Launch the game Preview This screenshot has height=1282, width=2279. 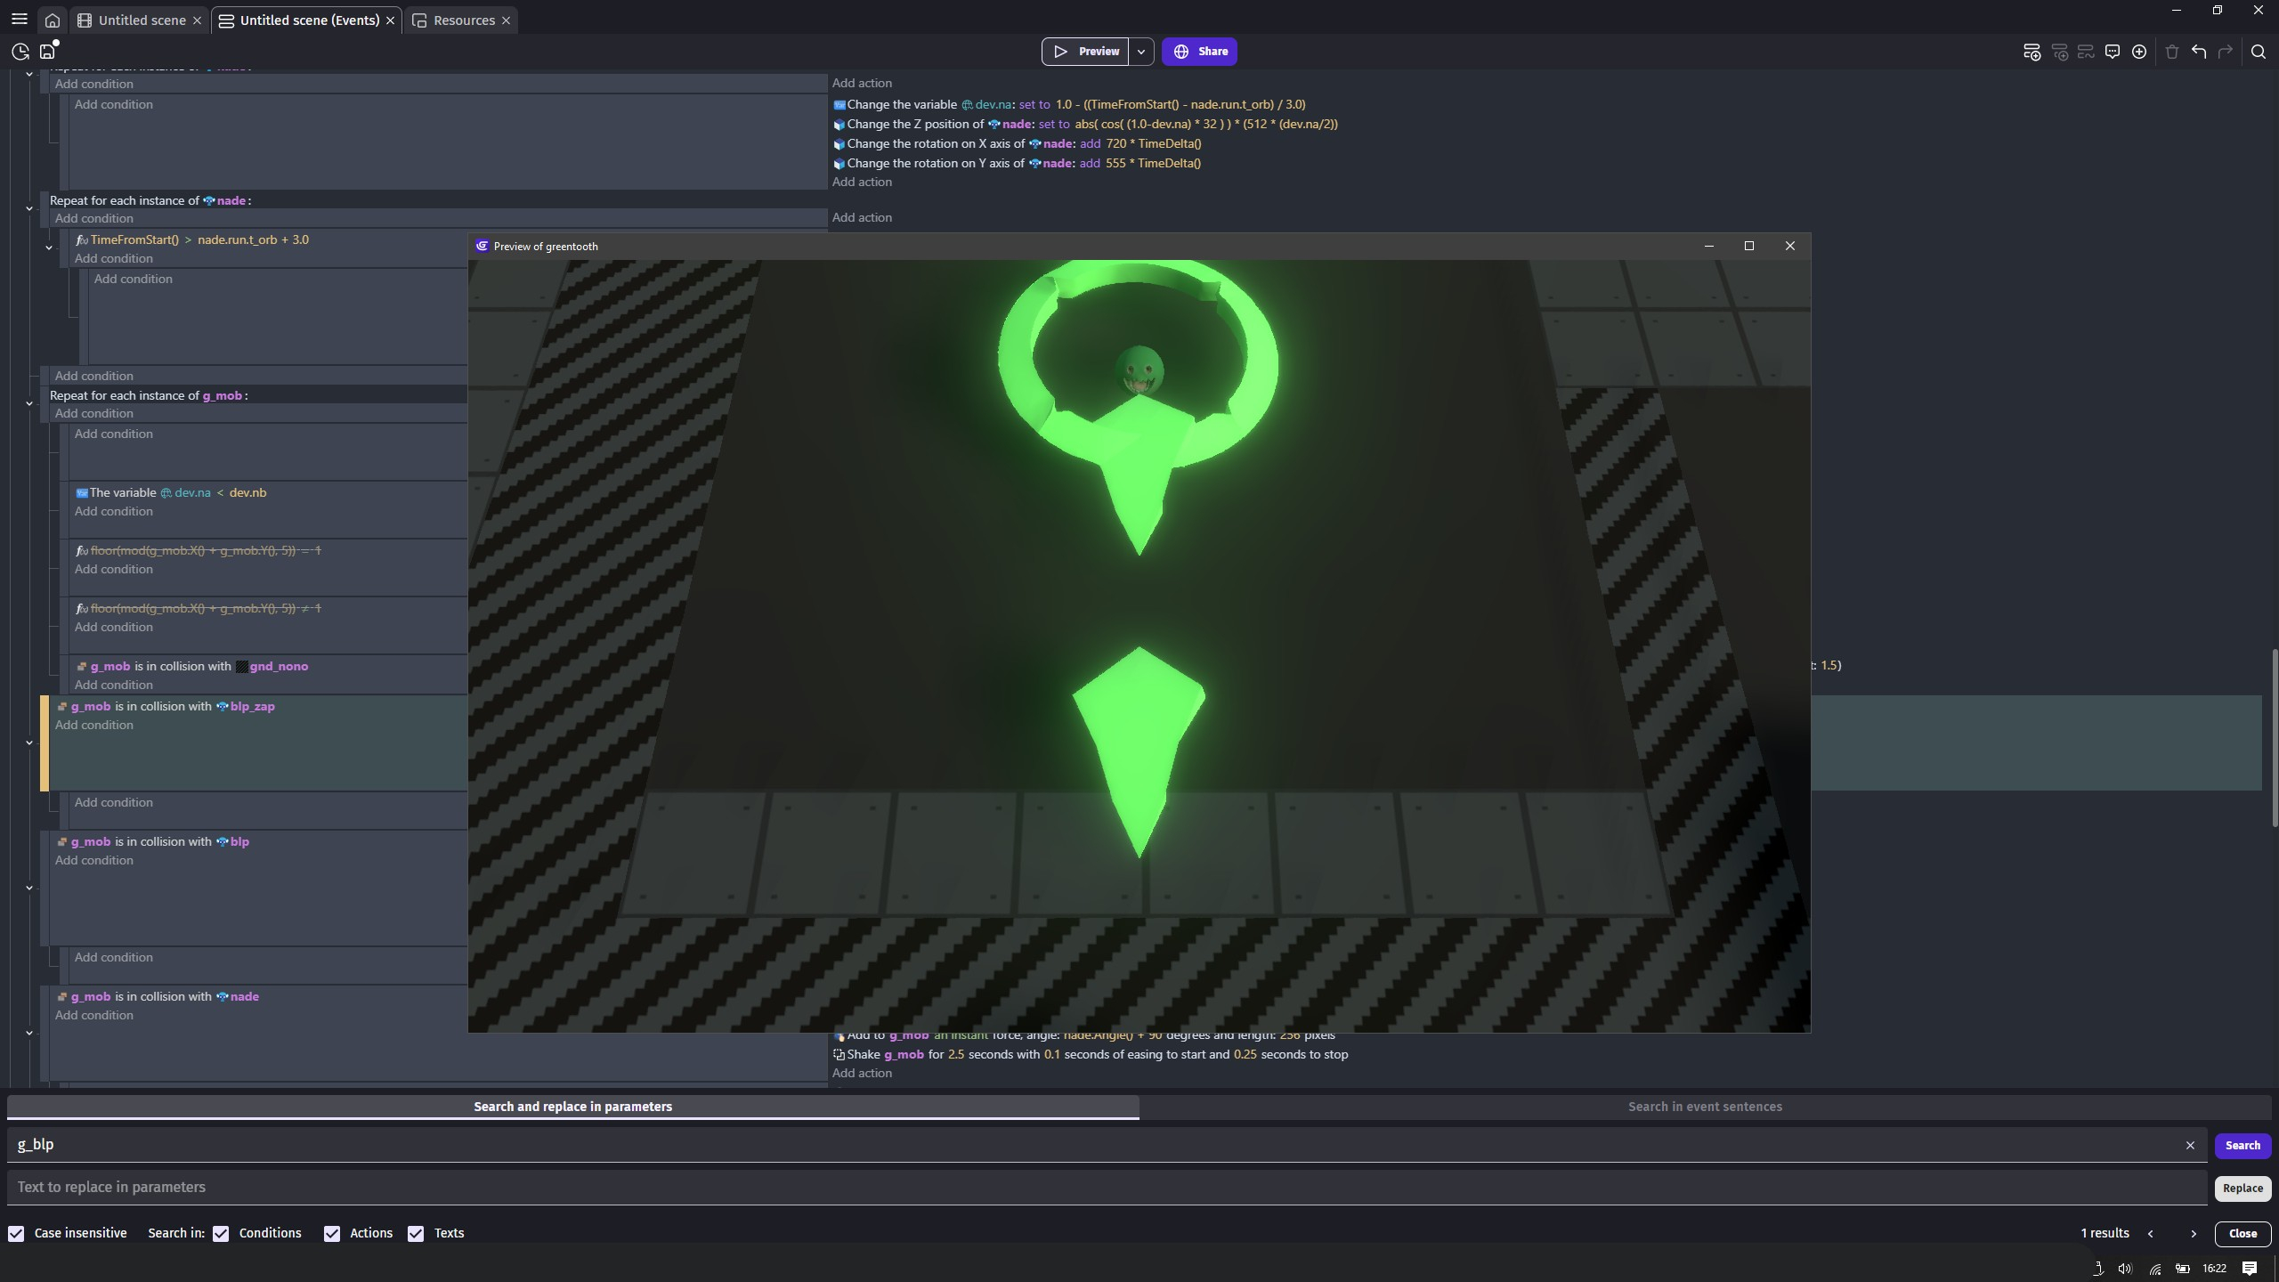click(1085, 52)
